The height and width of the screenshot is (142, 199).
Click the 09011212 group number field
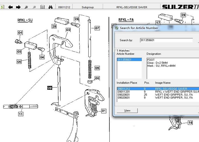coord(64,7)
